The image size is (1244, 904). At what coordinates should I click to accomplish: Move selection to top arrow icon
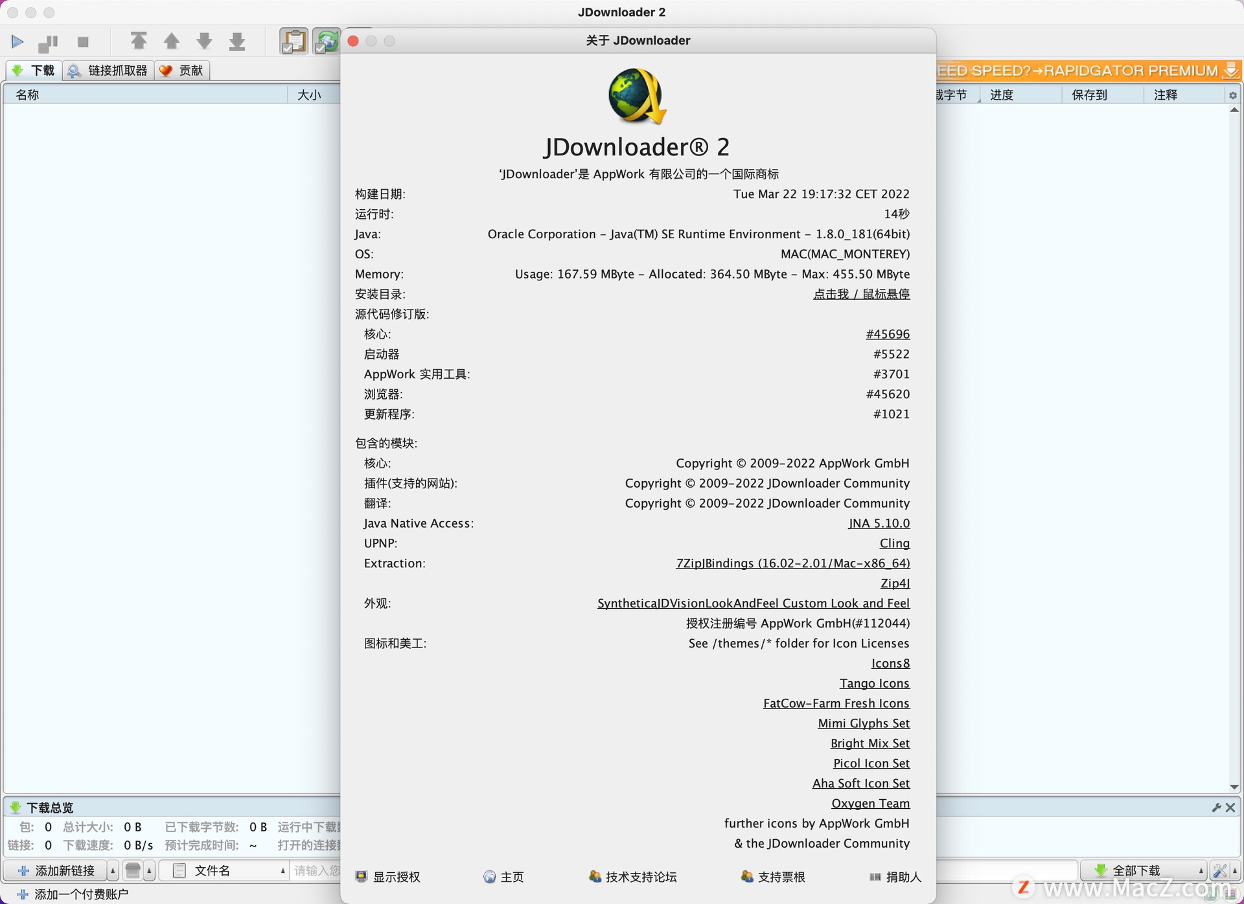click(138, 41)
